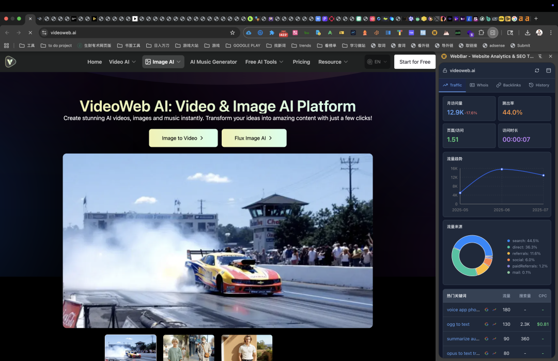The height and width of the screenshot is (361, 558).
Task: Click the address bar showing videoweb.ai
Action: coord(139,33)
